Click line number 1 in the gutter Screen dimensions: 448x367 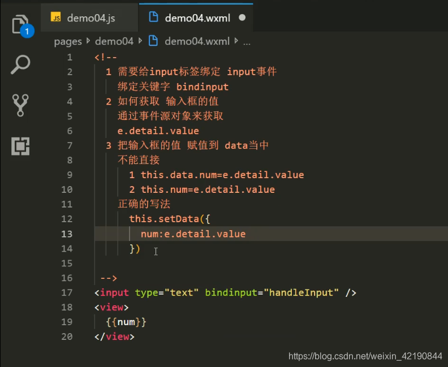70,58
